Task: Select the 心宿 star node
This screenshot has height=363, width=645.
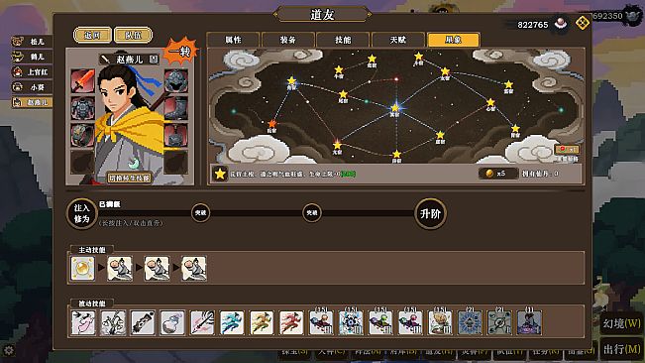Action: coord(490,102)
